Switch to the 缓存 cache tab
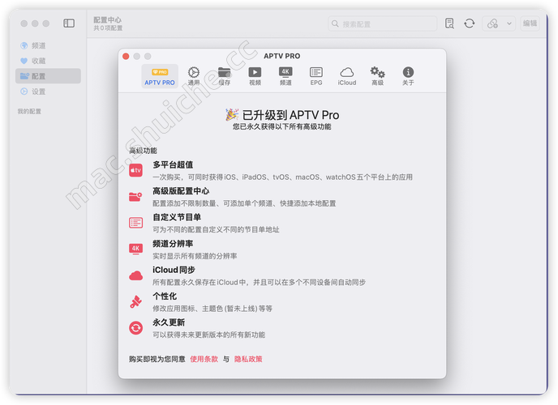 click(x=225, y=76)
